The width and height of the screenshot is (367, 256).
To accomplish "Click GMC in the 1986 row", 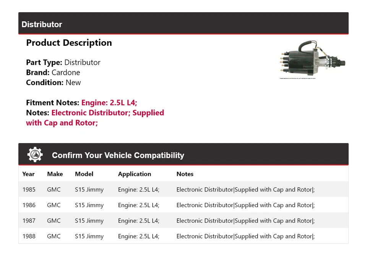I will (x=54, y=205).
